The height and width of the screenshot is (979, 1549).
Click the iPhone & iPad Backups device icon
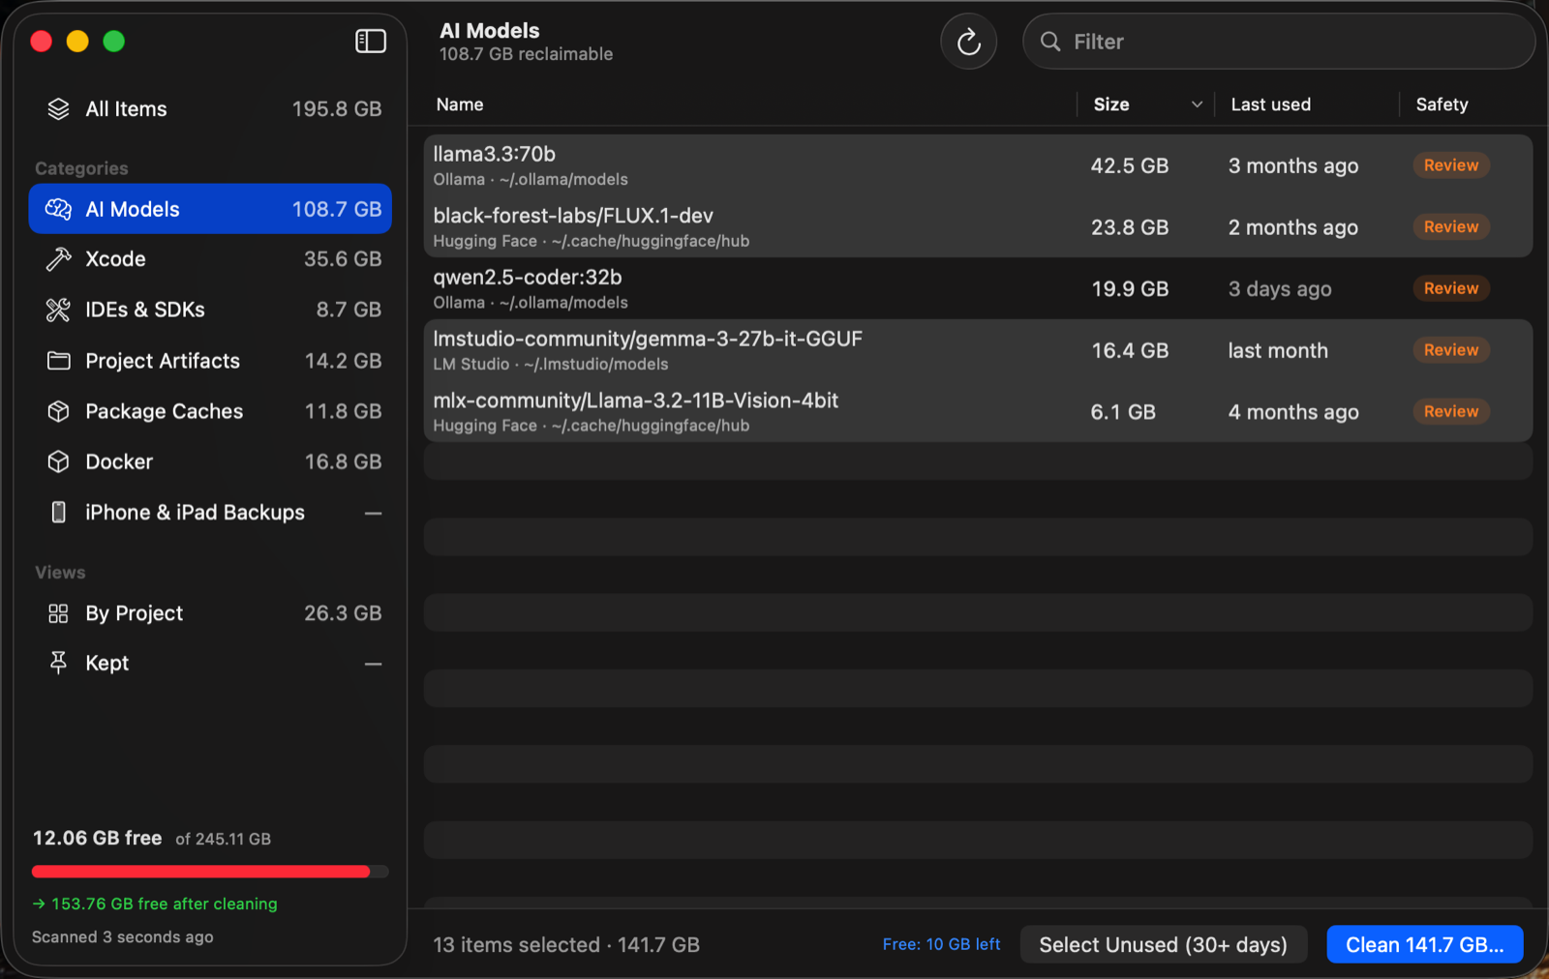click(x=59, y=512)
